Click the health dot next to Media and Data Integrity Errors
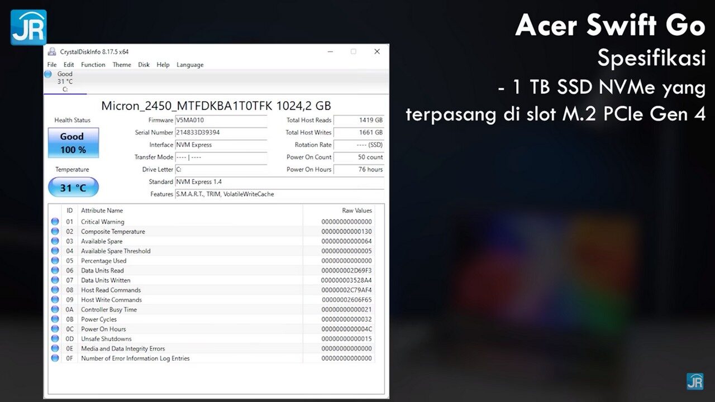Image resolution: width=715 pixels, height=402 pixels. [x=55, y=348]
